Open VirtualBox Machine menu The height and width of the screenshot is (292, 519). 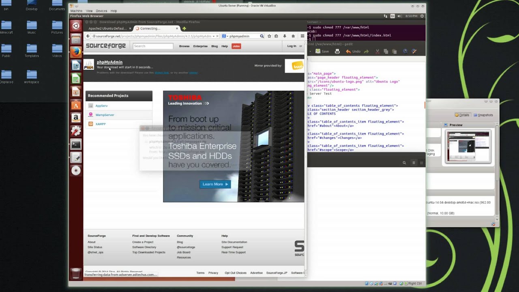(76, 11)
